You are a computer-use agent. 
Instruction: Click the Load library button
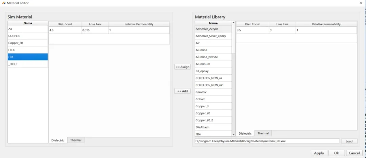pyautogui.click(x=349, y=141)
